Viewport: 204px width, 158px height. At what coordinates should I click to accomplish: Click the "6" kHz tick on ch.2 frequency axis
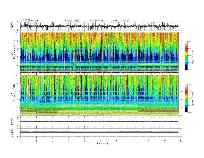pyautogui.click(x=18, y=91)
